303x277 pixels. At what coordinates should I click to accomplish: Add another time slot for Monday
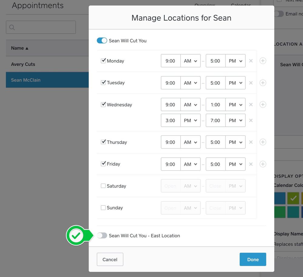coord(263,61)
